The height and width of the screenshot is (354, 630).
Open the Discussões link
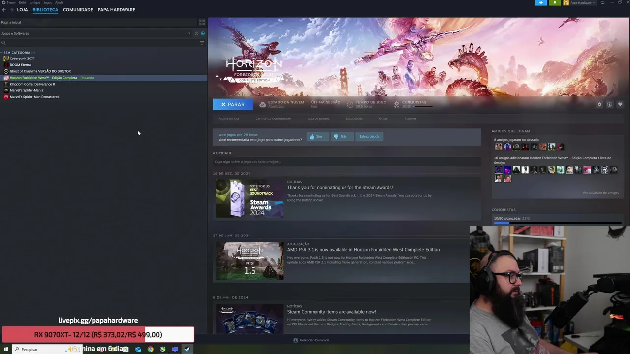click(354, 118)
